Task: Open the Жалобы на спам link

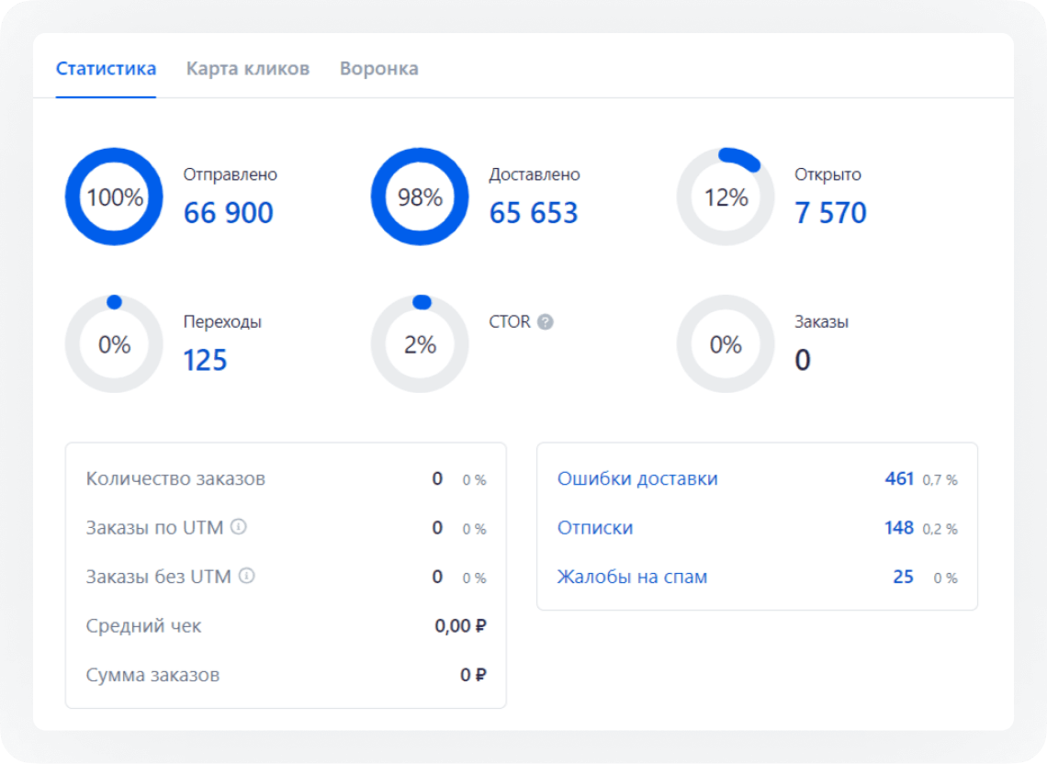Action: [x=633, y=577]
